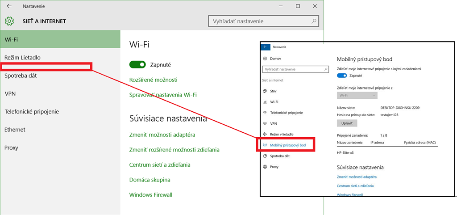Open the Wi-Fi connection source dropdown
457x215 pixels.
tap(357, 95)
